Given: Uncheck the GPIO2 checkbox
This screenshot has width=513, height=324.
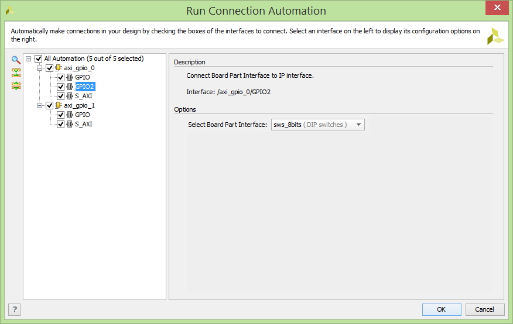Looking at the screenshot, I should coord(60,87).
